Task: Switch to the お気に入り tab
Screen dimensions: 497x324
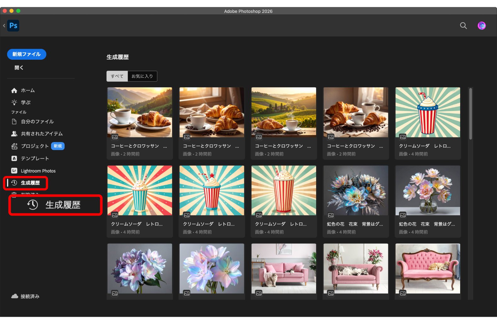Action: (x=142, y=76)
